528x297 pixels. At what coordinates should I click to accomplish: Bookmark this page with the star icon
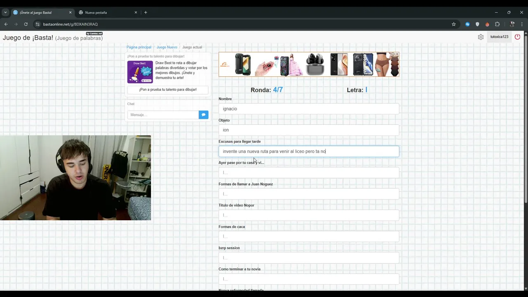[454, 24]
